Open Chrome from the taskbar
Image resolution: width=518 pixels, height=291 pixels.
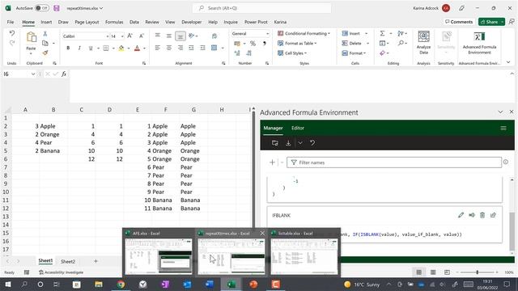click(121, 284)
